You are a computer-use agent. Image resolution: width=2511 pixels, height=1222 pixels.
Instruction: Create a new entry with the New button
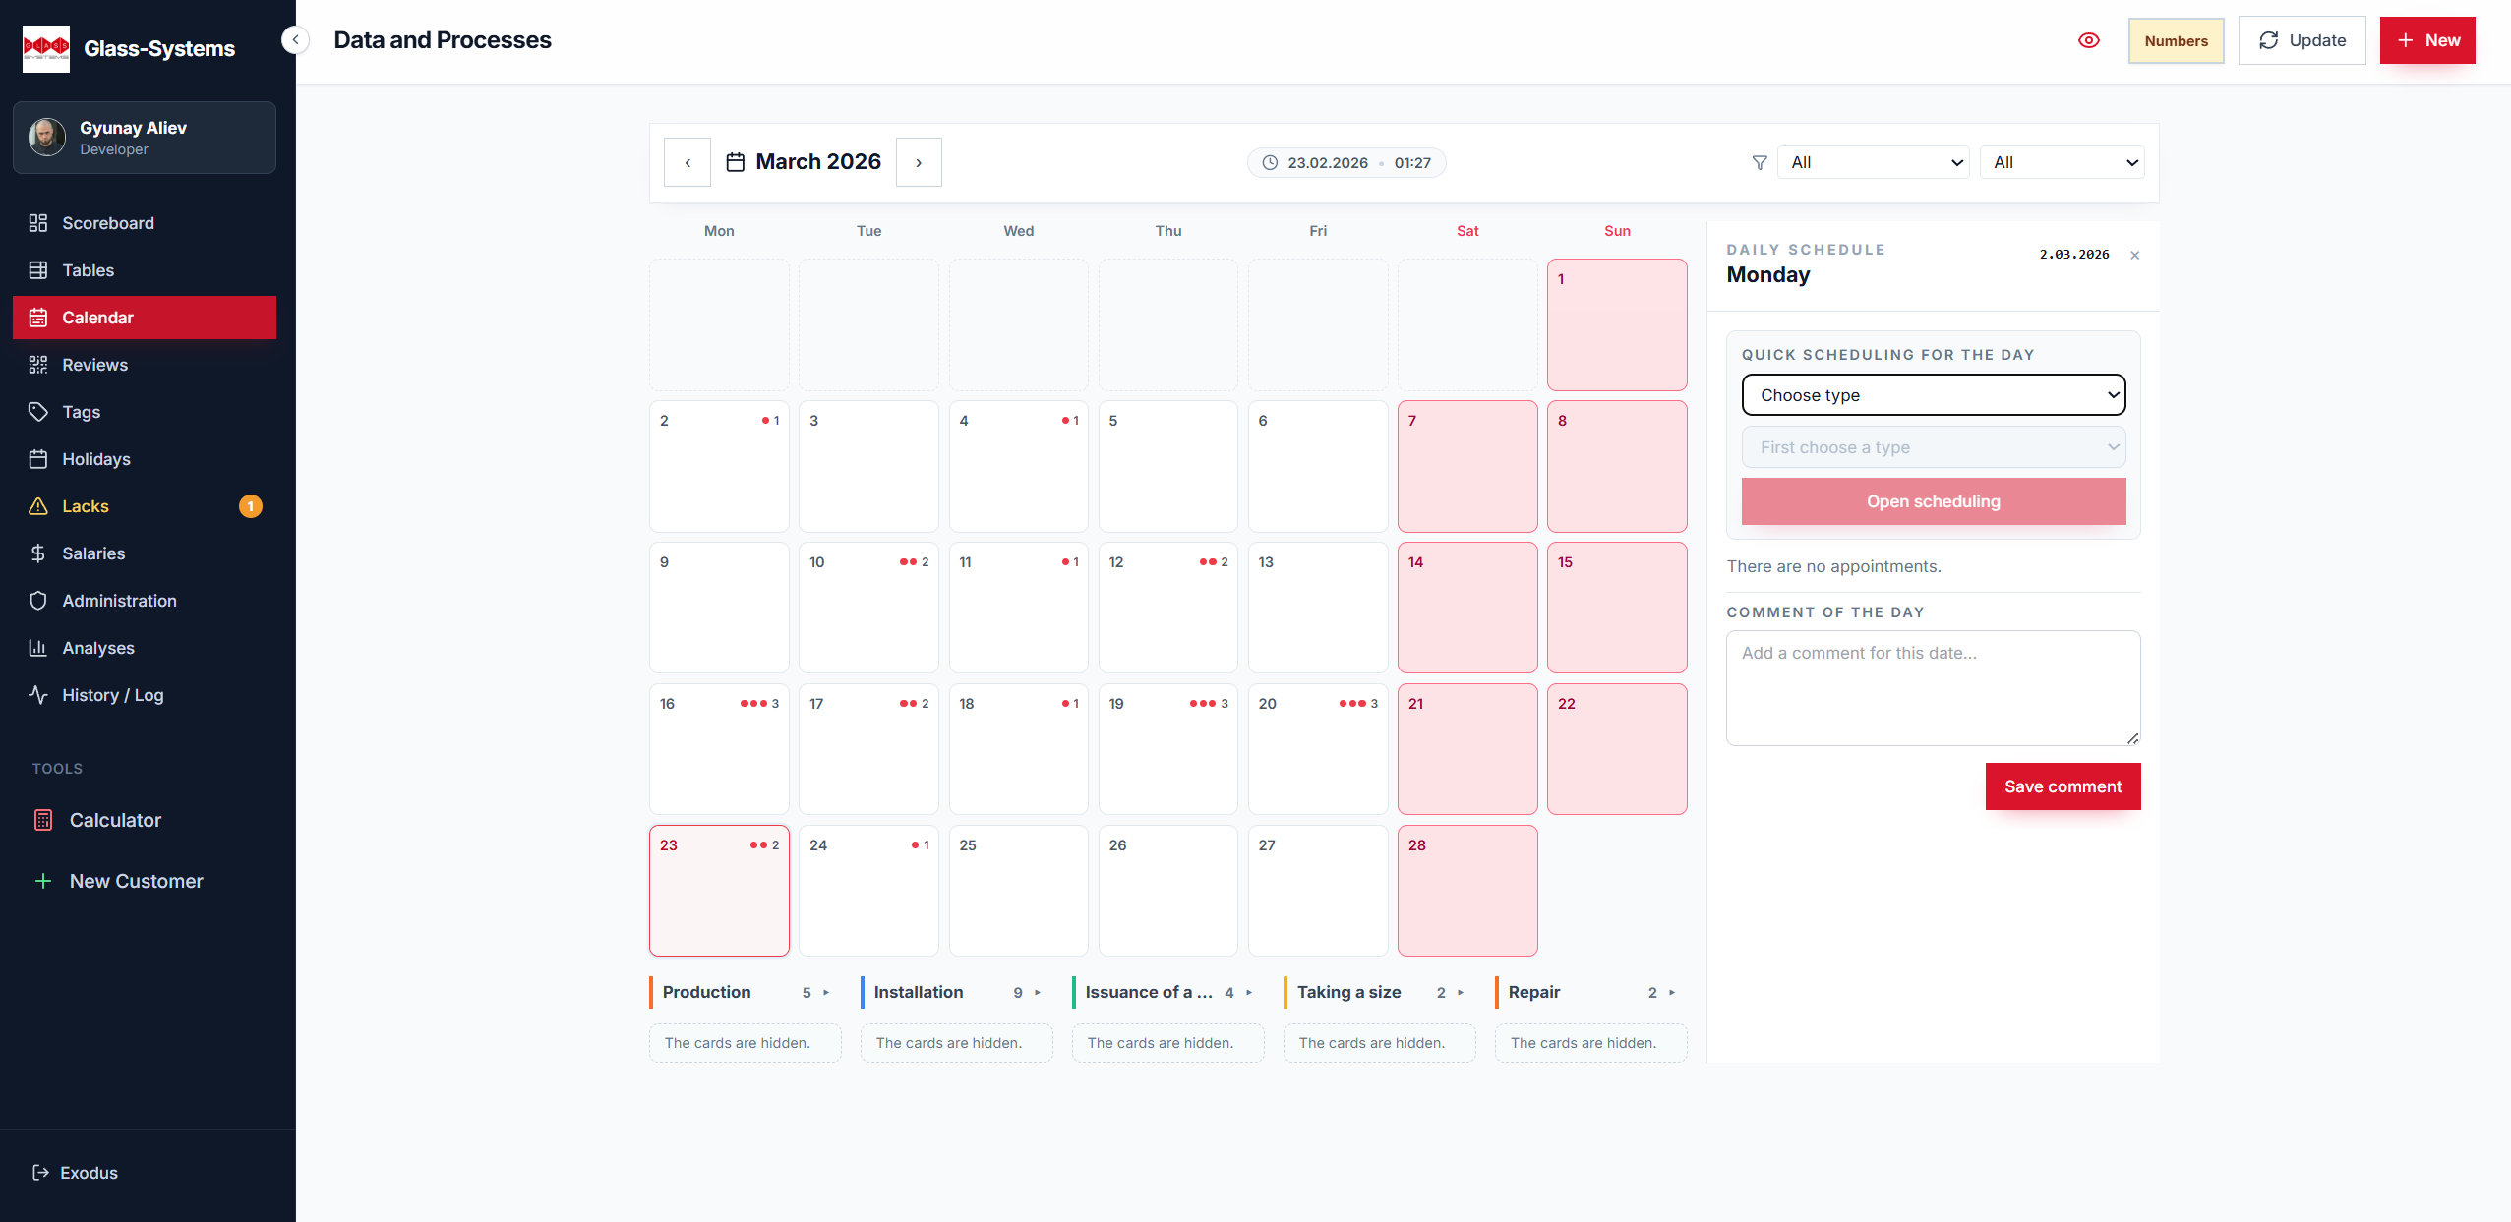[x=2426, y=40]
